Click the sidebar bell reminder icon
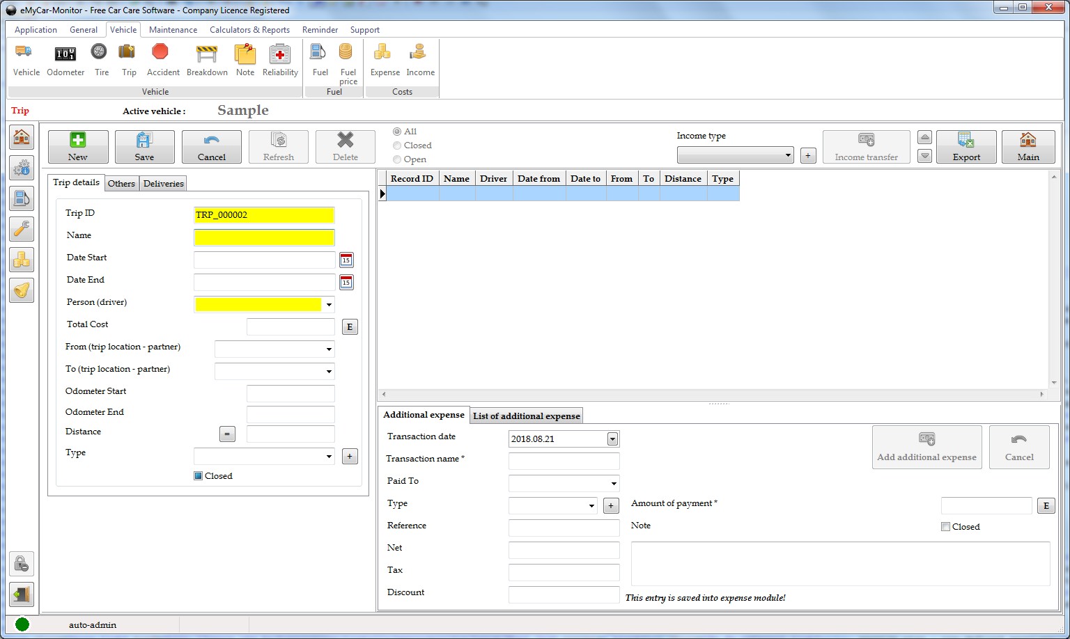The image size is (1070, 639). click(x=22, y=290)
